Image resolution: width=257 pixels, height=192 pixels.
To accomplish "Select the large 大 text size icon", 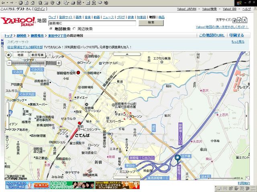I will 245,20.
